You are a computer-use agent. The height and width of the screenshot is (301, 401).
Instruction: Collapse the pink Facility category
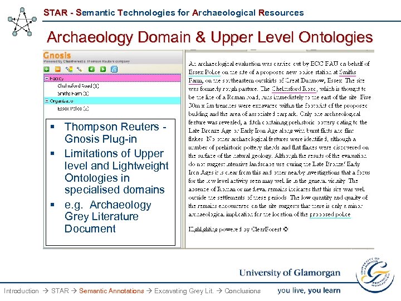tap(47, 79)
